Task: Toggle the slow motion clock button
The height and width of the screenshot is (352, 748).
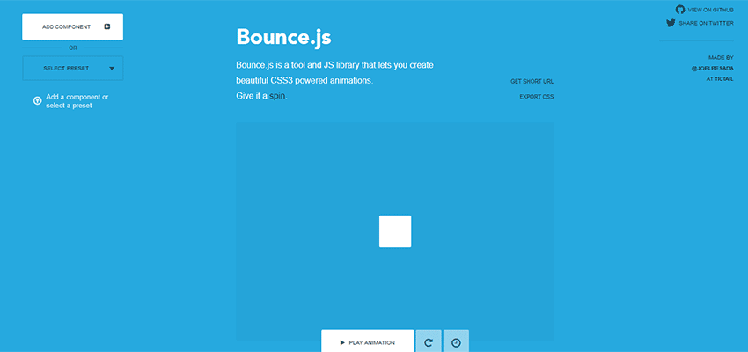Action: pos(456,341)
